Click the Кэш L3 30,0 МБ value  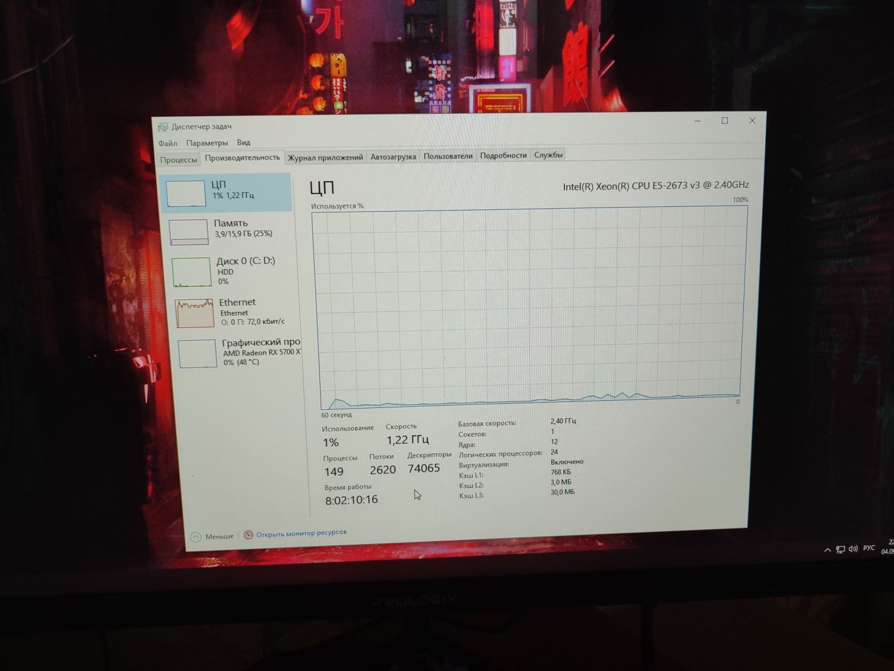[563, 492]
